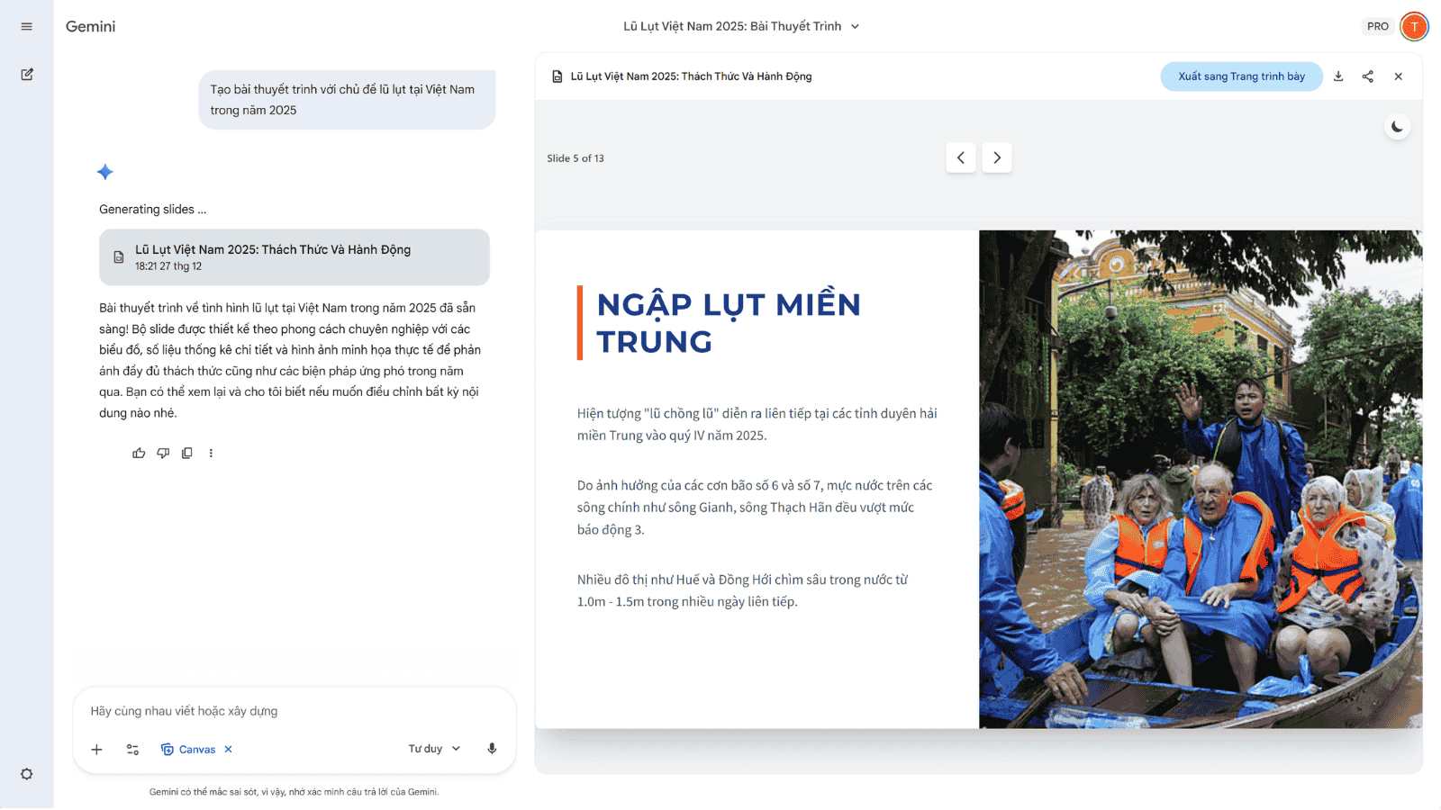Click the thumbs down icon on the response
The image size is (1441, 810).
[163, 454]
